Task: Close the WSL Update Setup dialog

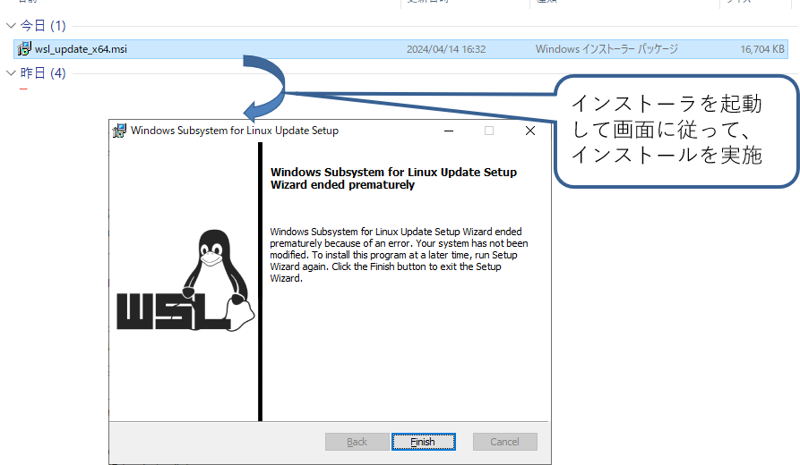Action: pos(530,131)
